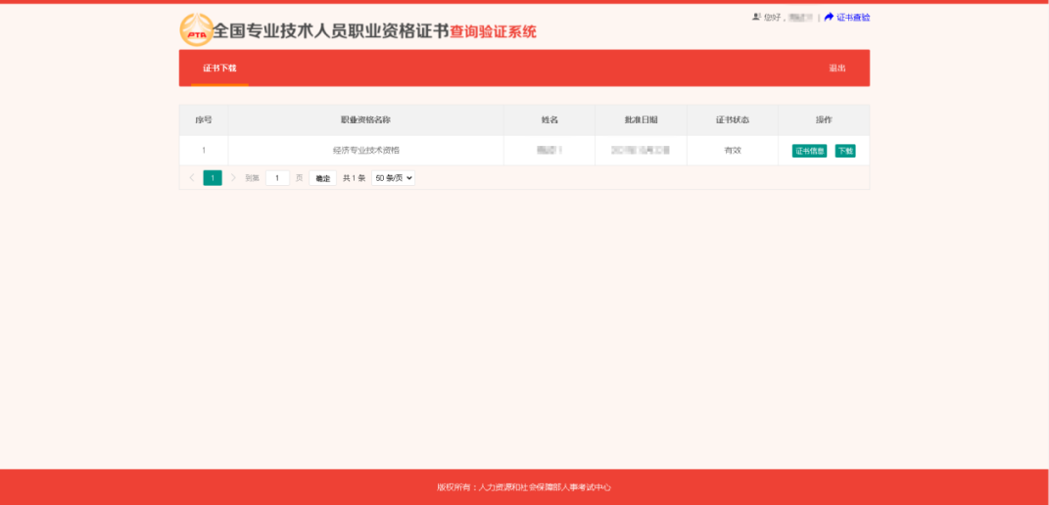The width and height of the screenshot is (1049, 505).
Task: Expand the 50 条/页 page size dropdown
Action: pos(393,178)
